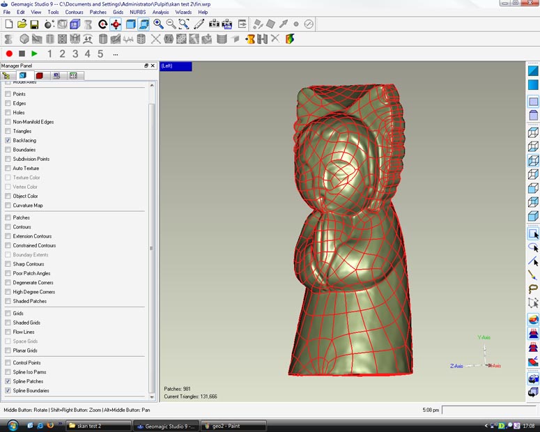
Task: Select the lasso selection tool
Action: coord(533,288)
